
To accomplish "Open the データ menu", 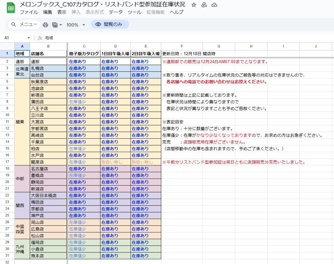I will [116, 12].
